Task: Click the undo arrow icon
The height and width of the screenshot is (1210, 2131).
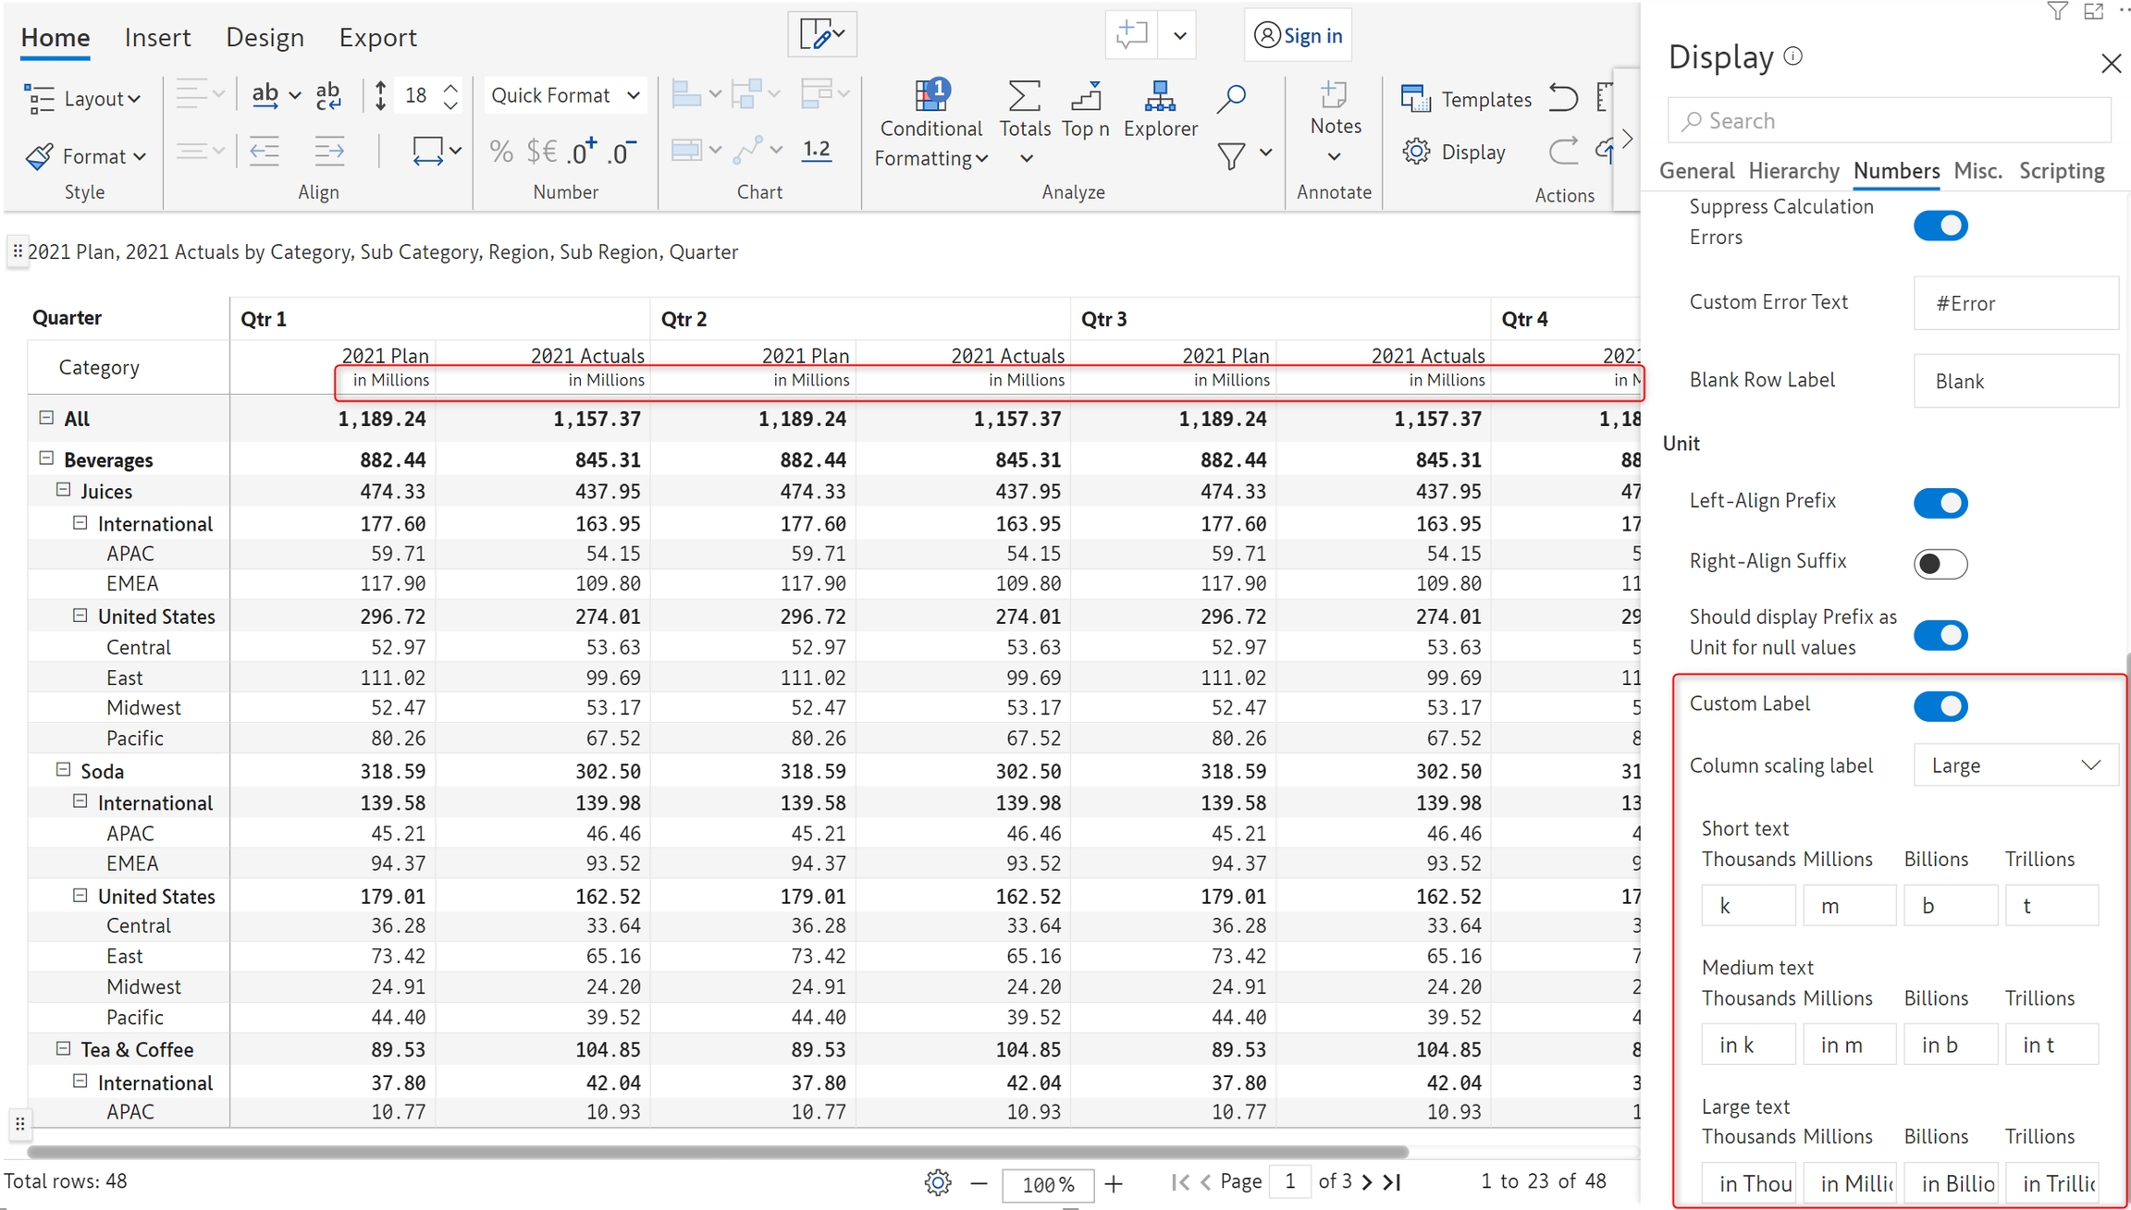Action: 1563,97
